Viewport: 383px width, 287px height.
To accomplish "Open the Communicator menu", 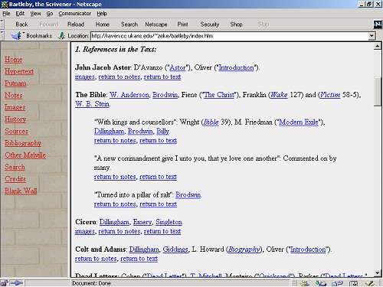I will (x=75, y=14).
